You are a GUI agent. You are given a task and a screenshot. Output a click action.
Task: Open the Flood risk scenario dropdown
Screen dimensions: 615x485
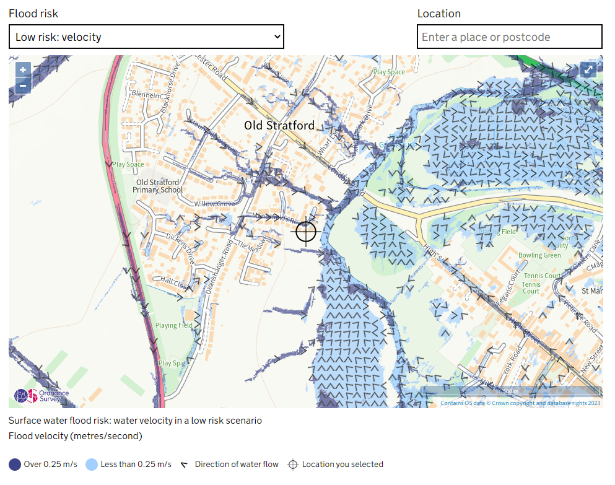[146, 37]
